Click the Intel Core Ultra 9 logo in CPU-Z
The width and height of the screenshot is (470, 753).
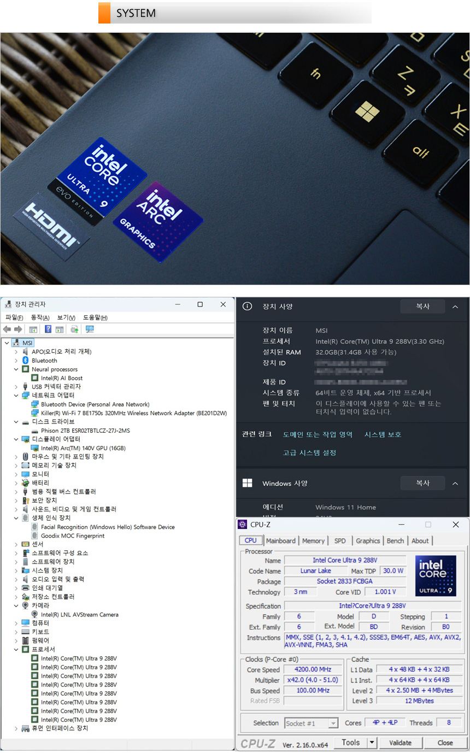436,576
